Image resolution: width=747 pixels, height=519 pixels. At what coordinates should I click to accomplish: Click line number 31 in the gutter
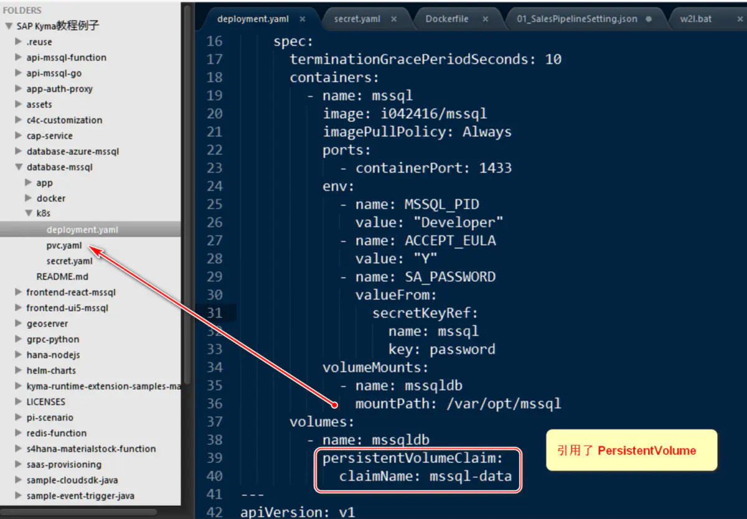[214, 313]
